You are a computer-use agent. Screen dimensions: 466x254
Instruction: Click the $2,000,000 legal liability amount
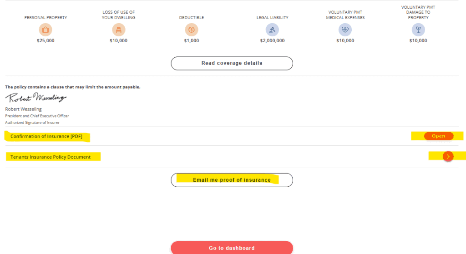[x=272, y=40]
